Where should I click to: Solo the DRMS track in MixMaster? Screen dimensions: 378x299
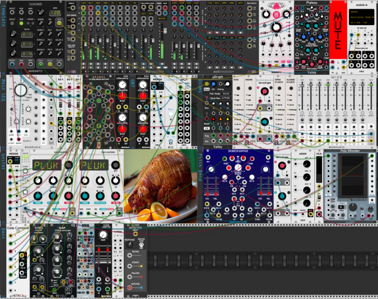click(x=98, y=67)
